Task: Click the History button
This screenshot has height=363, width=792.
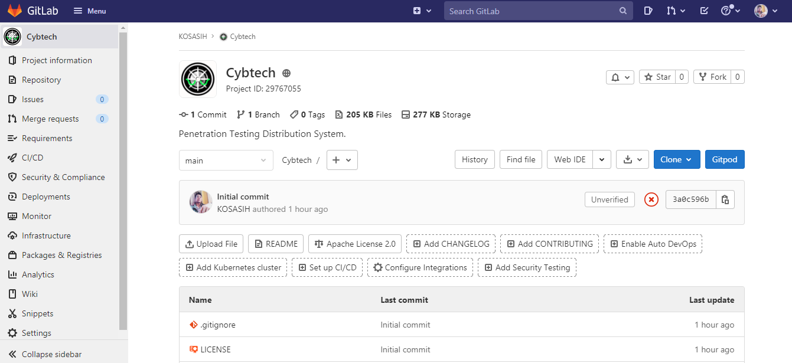Action: coord(475,159)
